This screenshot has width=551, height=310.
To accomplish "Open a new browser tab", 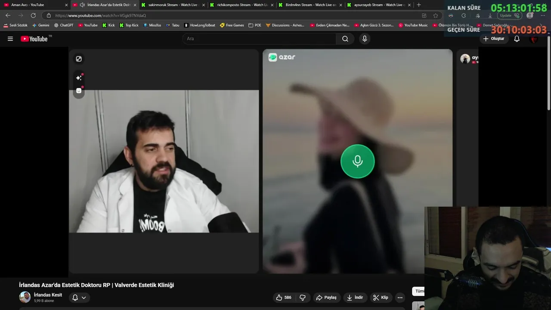I will pos(419,5).
